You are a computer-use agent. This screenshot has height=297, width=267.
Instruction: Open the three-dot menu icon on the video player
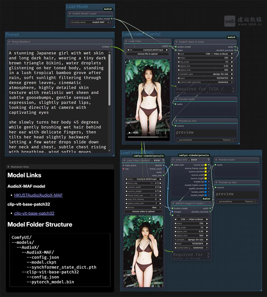tap(166, 133)
